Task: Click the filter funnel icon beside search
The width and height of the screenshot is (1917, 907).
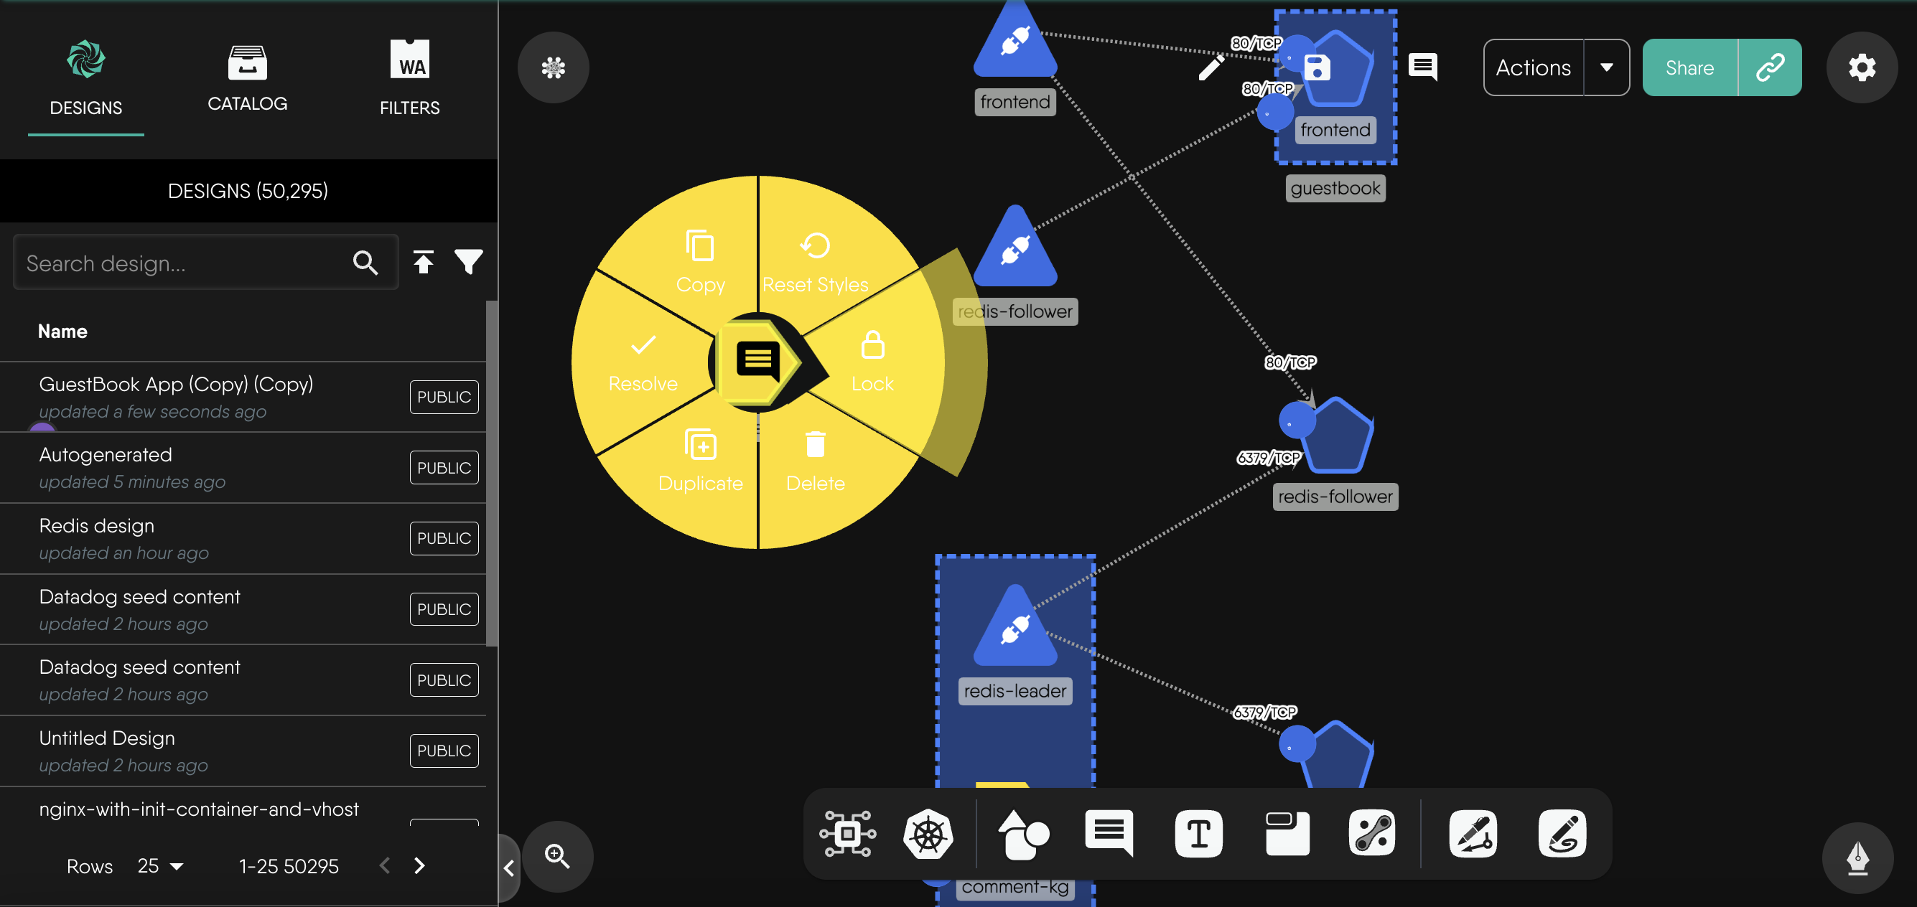Action: (x=468, y=262)
